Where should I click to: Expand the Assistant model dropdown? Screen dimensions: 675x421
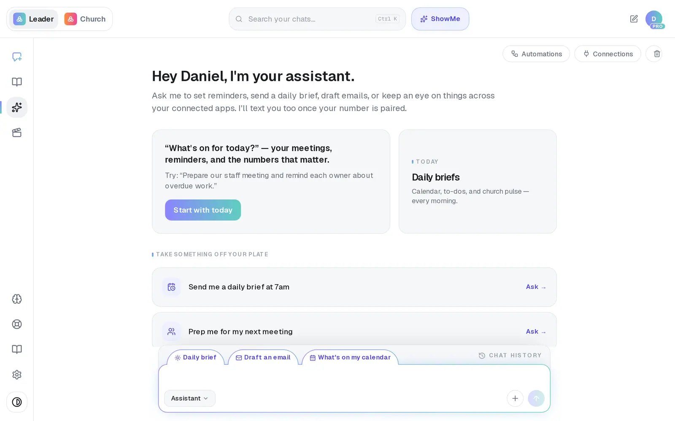coord(190,398)
